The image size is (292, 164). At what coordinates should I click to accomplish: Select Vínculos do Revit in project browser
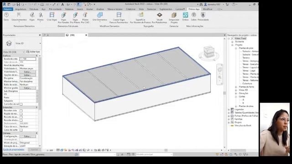243,126
